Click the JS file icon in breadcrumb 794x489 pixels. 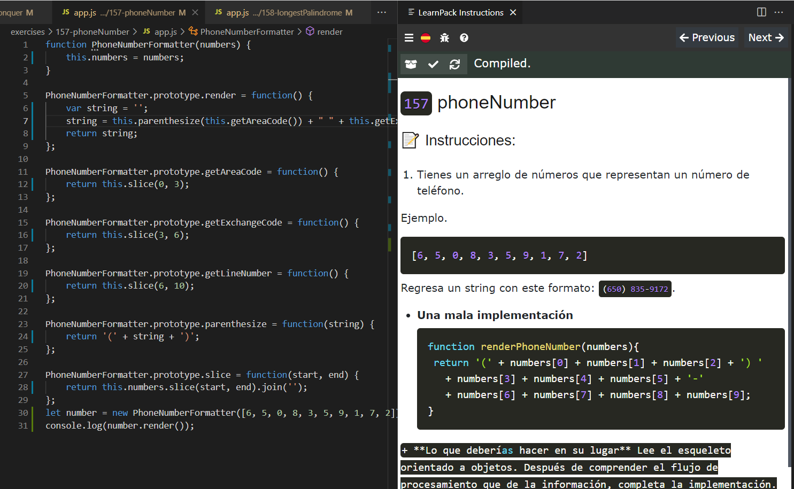[x=145, y=32]
